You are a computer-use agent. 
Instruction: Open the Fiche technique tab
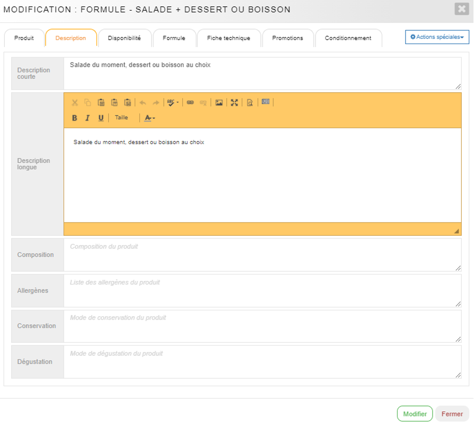(229, 38)
